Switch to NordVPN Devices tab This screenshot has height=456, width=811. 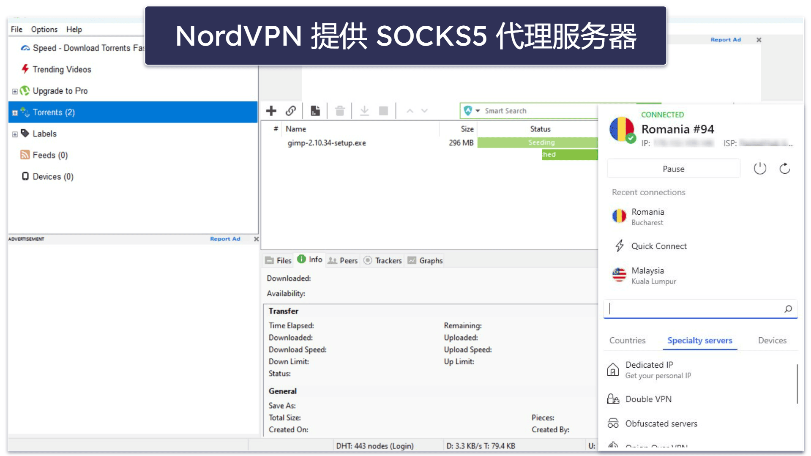772,341
